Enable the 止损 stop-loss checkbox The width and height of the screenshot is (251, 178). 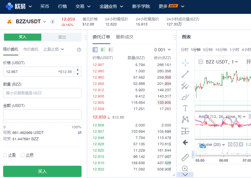click(x=23, y=155)
